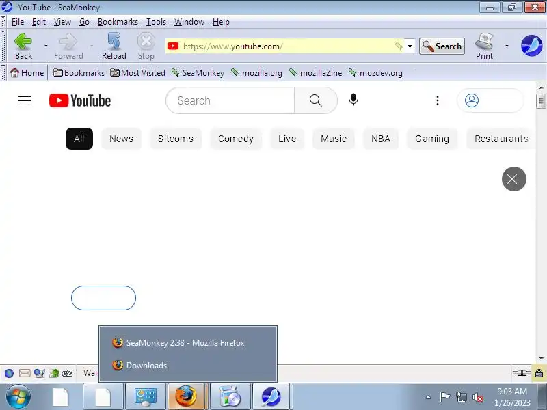Screen dimensions: 547x410
Task: Open the mozilla.org bookmark
Action: pos(257,73)
